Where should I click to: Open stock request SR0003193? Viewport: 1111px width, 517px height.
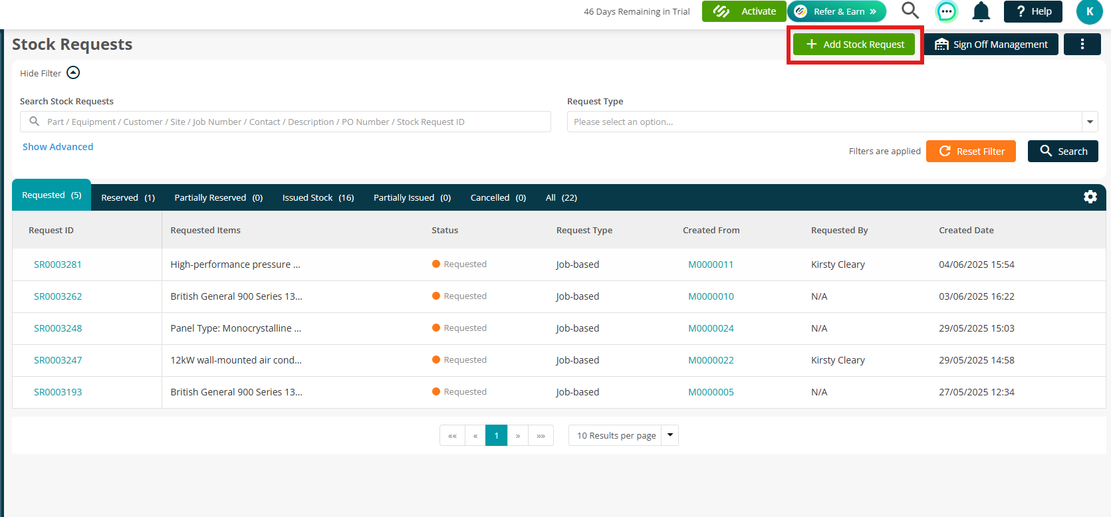[58, 392]
